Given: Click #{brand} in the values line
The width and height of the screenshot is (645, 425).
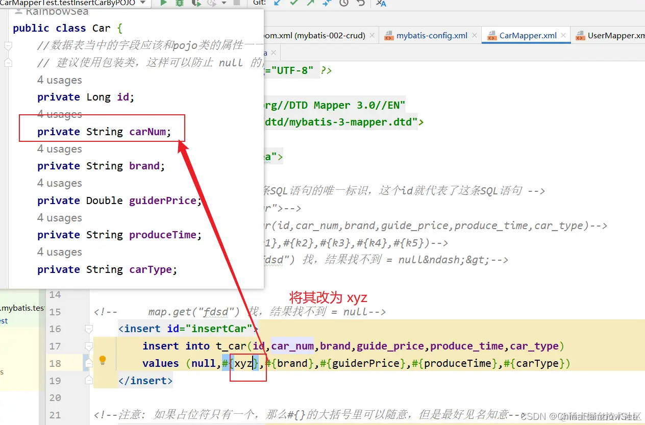Looking at the screenshot, I should tap(290, 363).
